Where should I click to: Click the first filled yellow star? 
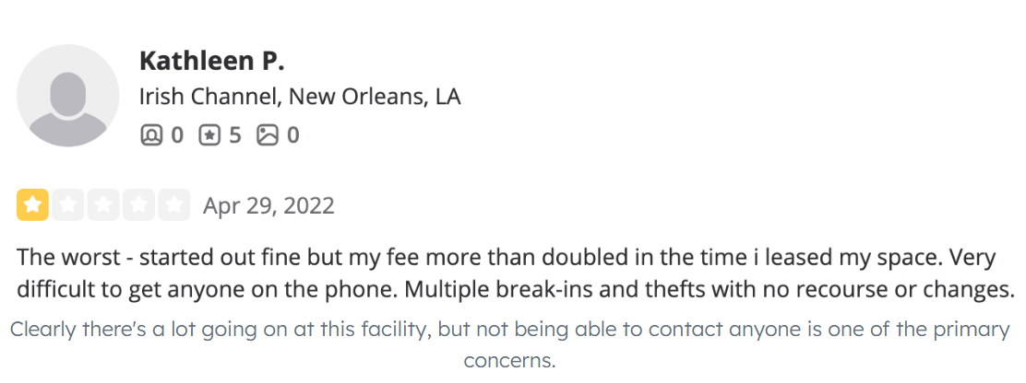(x=32, y=205)
